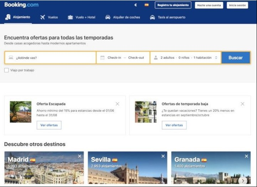Screen dimensions: 257x187
Task: Open the Granada destination card
Action: (211, 167)
